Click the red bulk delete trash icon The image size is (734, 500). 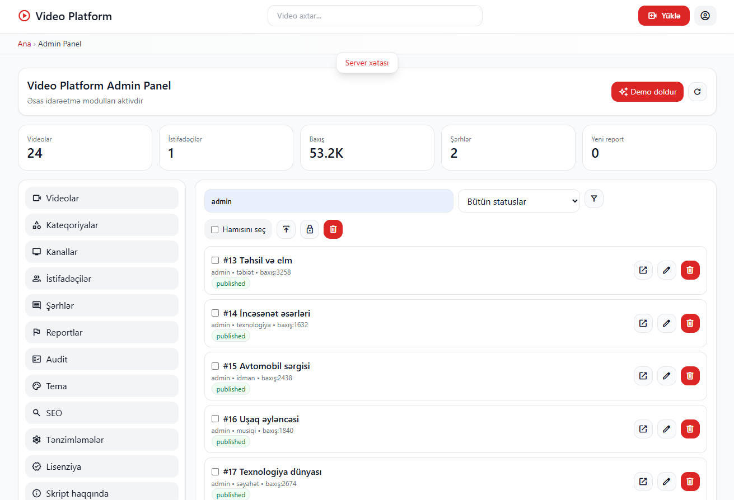[333, 229]
